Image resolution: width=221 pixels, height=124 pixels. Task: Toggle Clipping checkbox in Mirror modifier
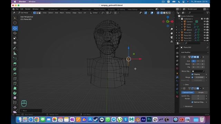(x=192, y=74)
